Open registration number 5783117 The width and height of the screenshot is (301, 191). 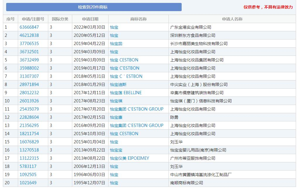coord(28,166)
